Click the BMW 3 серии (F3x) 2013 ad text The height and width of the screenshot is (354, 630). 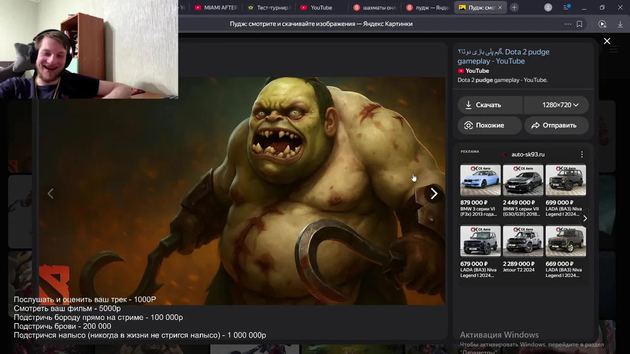pyautogui.click(x=479, y=211)
